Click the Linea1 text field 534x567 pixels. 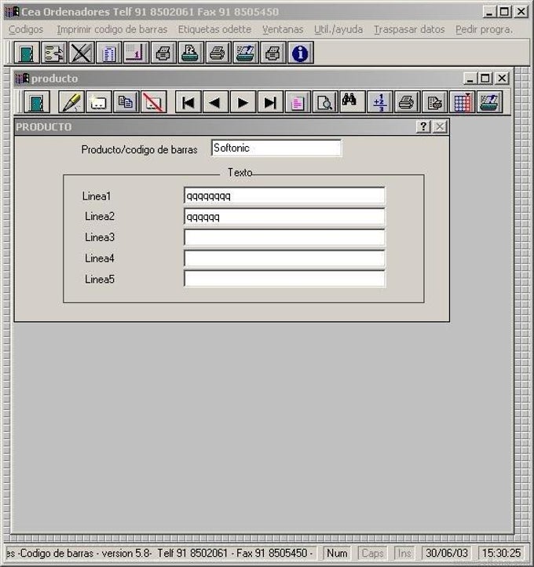pos(284,196)
